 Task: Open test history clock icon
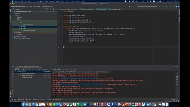(x=38, y=69)
